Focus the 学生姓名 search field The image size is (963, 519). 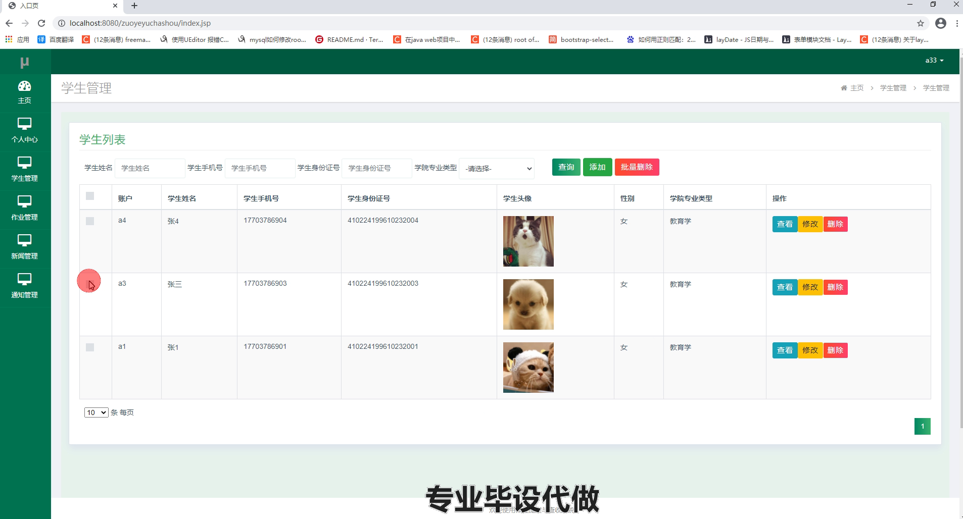(150, 168)
